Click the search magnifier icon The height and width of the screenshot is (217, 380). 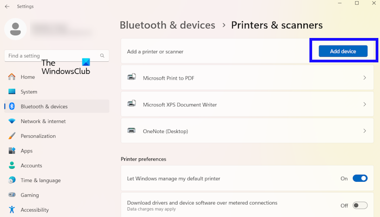click(x=102, y=56)
